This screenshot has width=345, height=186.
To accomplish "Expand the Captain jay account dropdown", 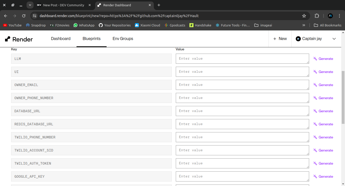I will (x=334, y=39).
